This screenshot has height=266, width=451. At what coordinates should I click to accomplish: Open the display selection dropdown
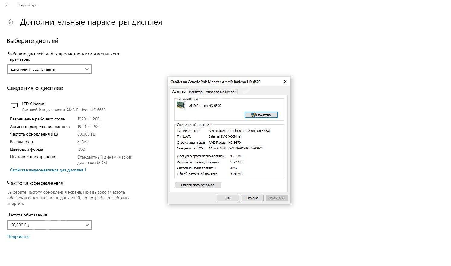pyautogui.click(x=50, y=69)
